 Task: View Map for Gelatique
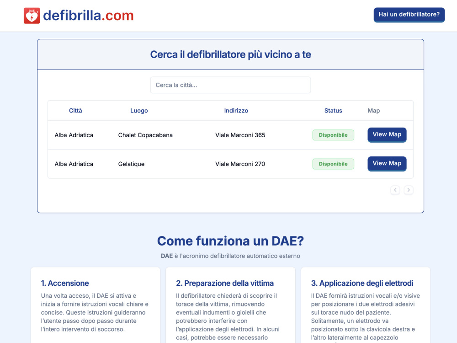[x=387, y=164]
